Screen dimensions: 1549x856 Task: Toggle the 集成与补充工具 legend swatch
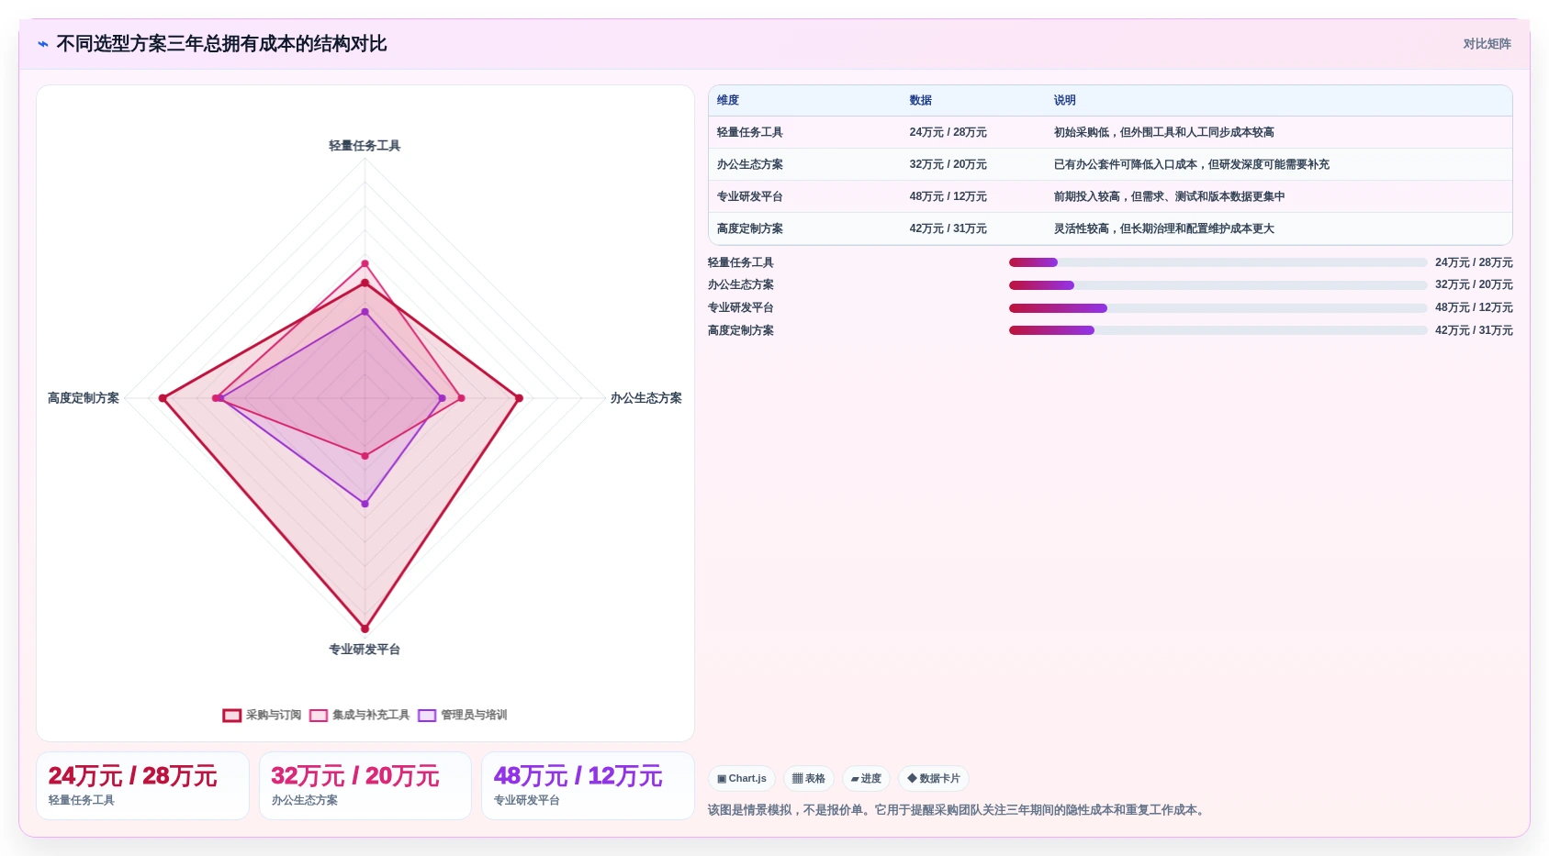tap(319, 716)
